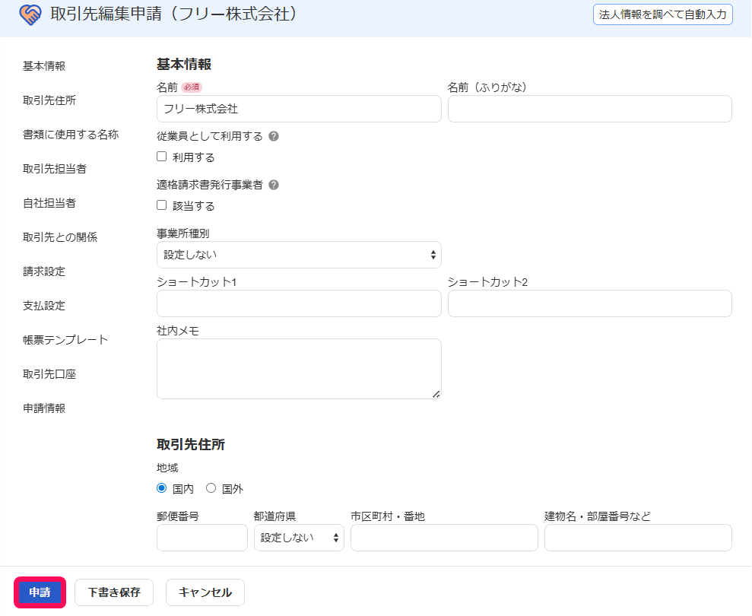The height and width of the screenshot is (616, 752).
Task: Click the ショートカット1 input field
Action: (299, 303)
